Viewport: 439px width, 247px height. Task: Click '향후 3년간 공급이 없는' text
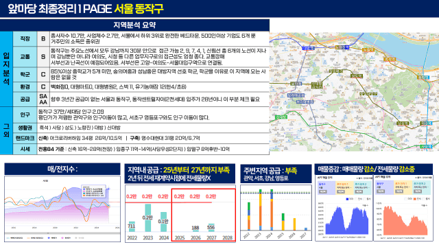155,99
